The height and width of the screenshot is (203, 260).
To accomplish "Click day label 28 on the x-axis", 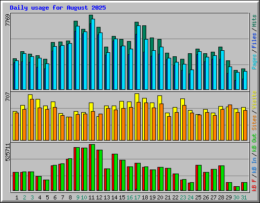I will [x=221, y=197].
